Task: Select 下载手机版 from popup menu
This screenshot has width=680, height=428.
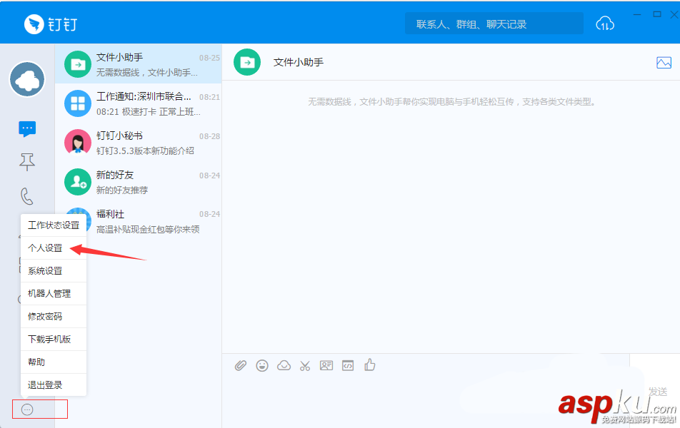Action: 54,340
